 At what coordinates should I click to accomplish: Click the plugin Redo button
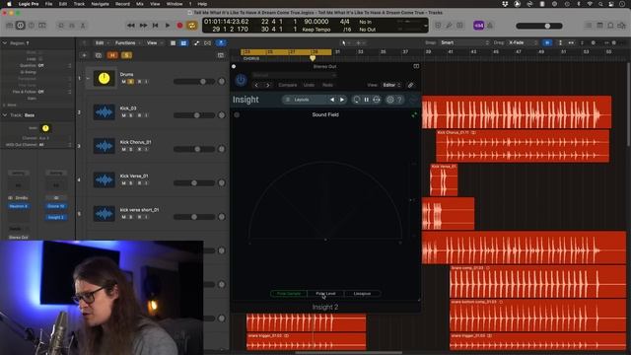coord(327,85)
